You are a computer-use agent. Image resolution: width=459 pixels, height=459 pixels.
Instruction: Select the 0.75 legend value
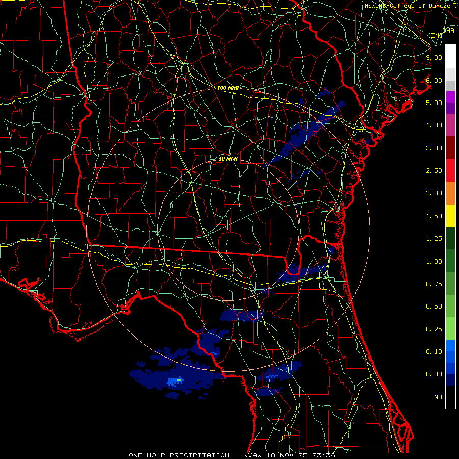click(x=434, y=284)
